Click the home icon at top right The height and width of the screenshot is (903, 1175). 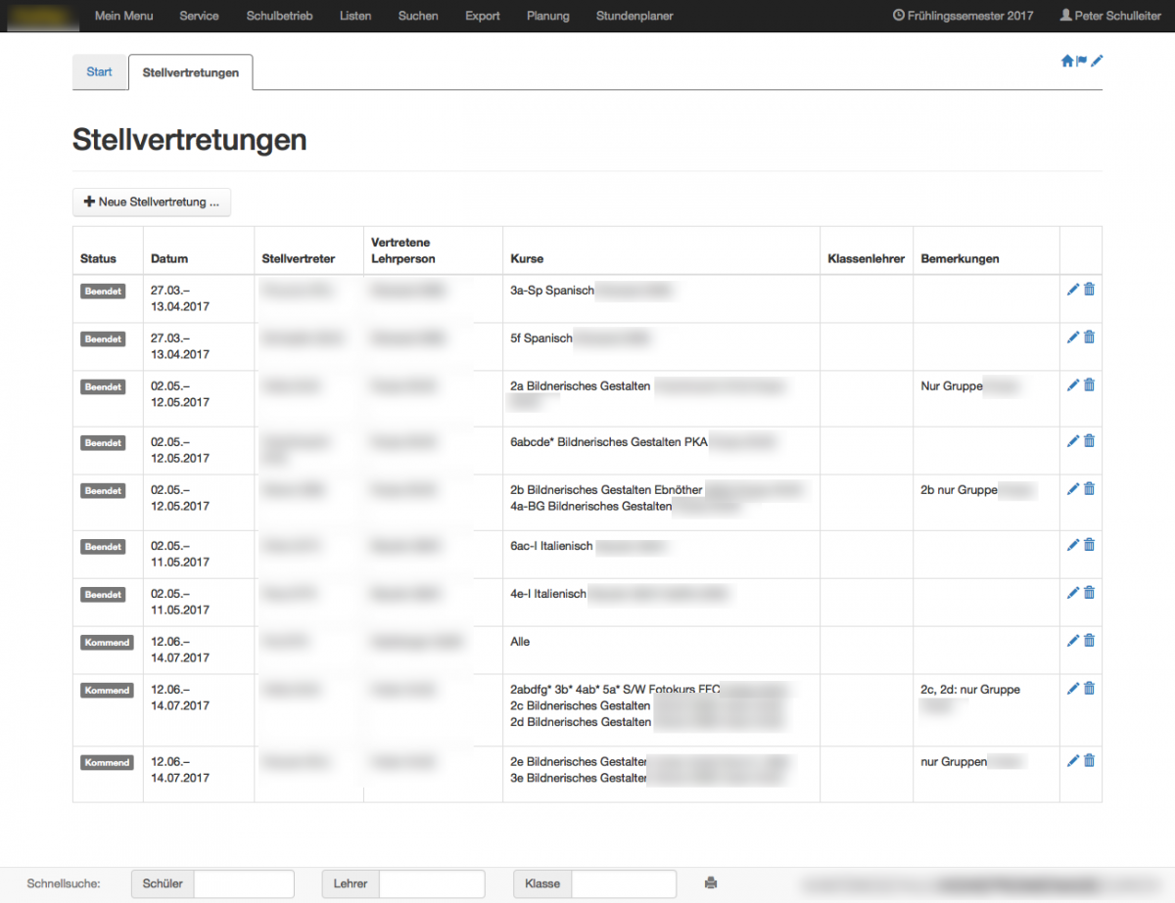[x=1067, y=61]
